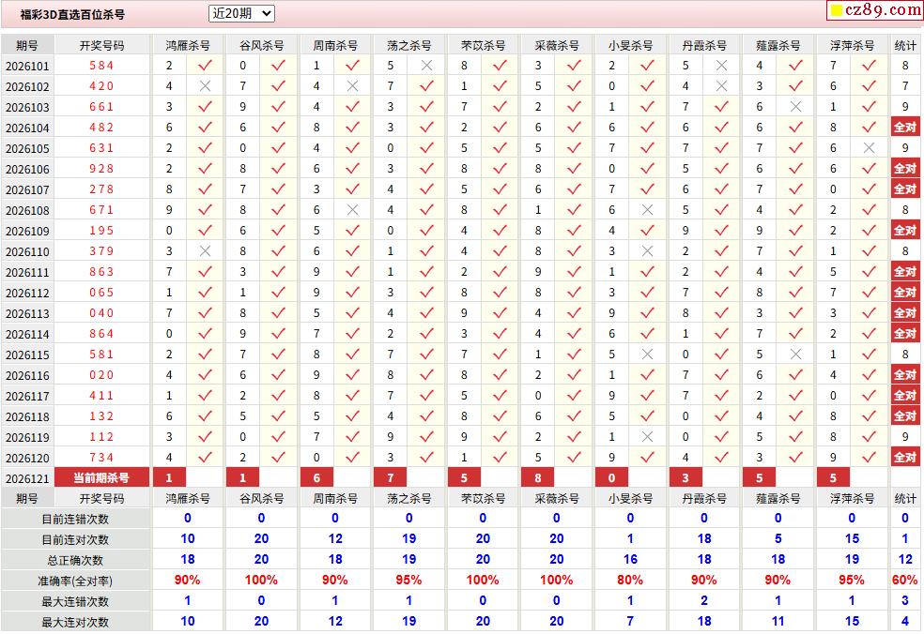The height and width of the screenshot is (634, 924).
Task: Click the 开奖号码 column header above 584
Action: [102, 45]
